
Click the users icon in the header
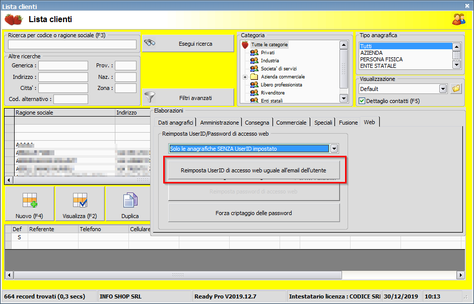coord(458,19)
